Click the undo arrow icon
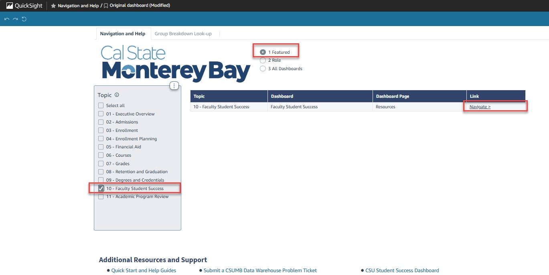The height and width of the screenshot is (275, 549). (6, 18)
